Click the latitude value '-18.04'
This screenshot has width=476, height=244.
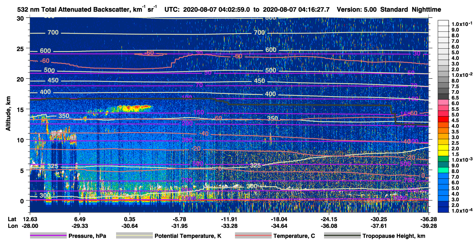pos(279,219)
